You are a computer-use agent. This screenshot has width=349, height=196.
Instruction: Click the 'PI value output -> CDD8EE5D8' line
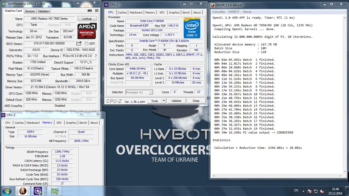pos(254,132)
